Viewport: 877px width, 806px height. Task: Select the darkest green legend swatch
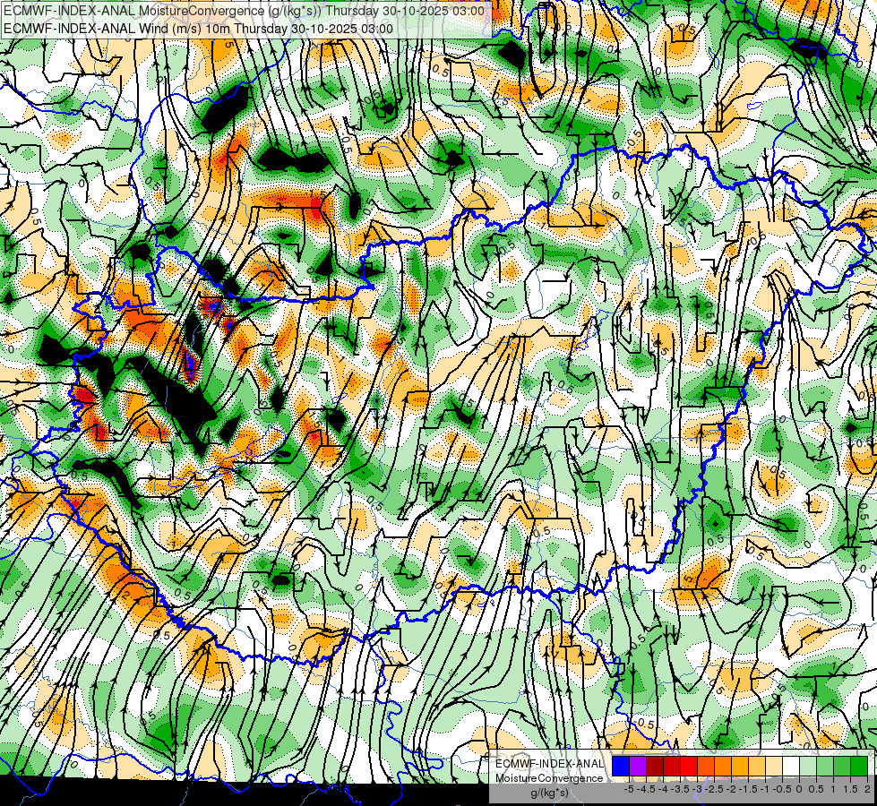pyautogui.click(x=859, y=766)
